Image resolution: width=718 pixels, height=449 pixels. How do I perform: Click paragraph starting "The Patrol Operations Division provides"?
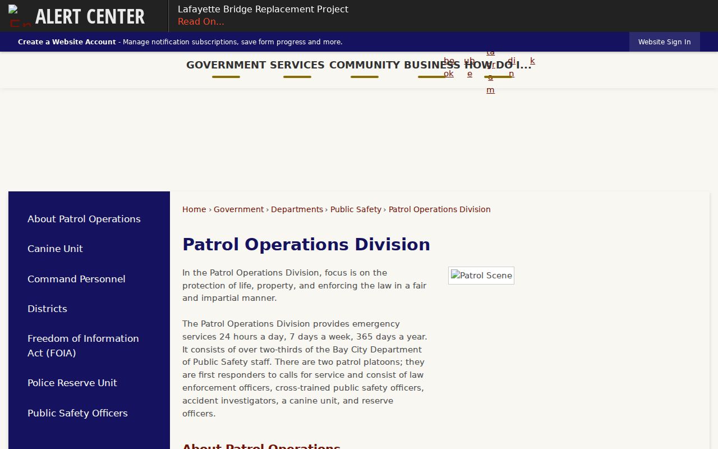pyautogui.click(x=305, y=369)
